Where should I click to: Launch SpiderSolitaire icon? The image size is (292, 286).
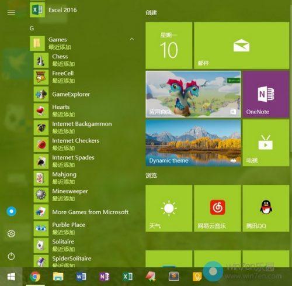pyautogui.click(x=41, y=261)
